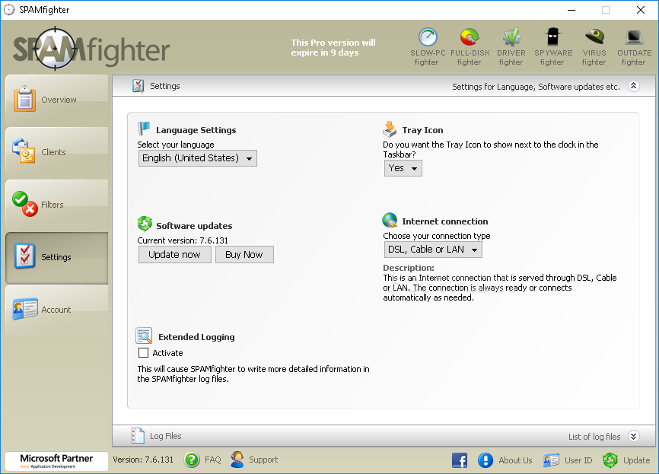
Task: Open the connection type dropdown
Action: (x=433, y=250)
